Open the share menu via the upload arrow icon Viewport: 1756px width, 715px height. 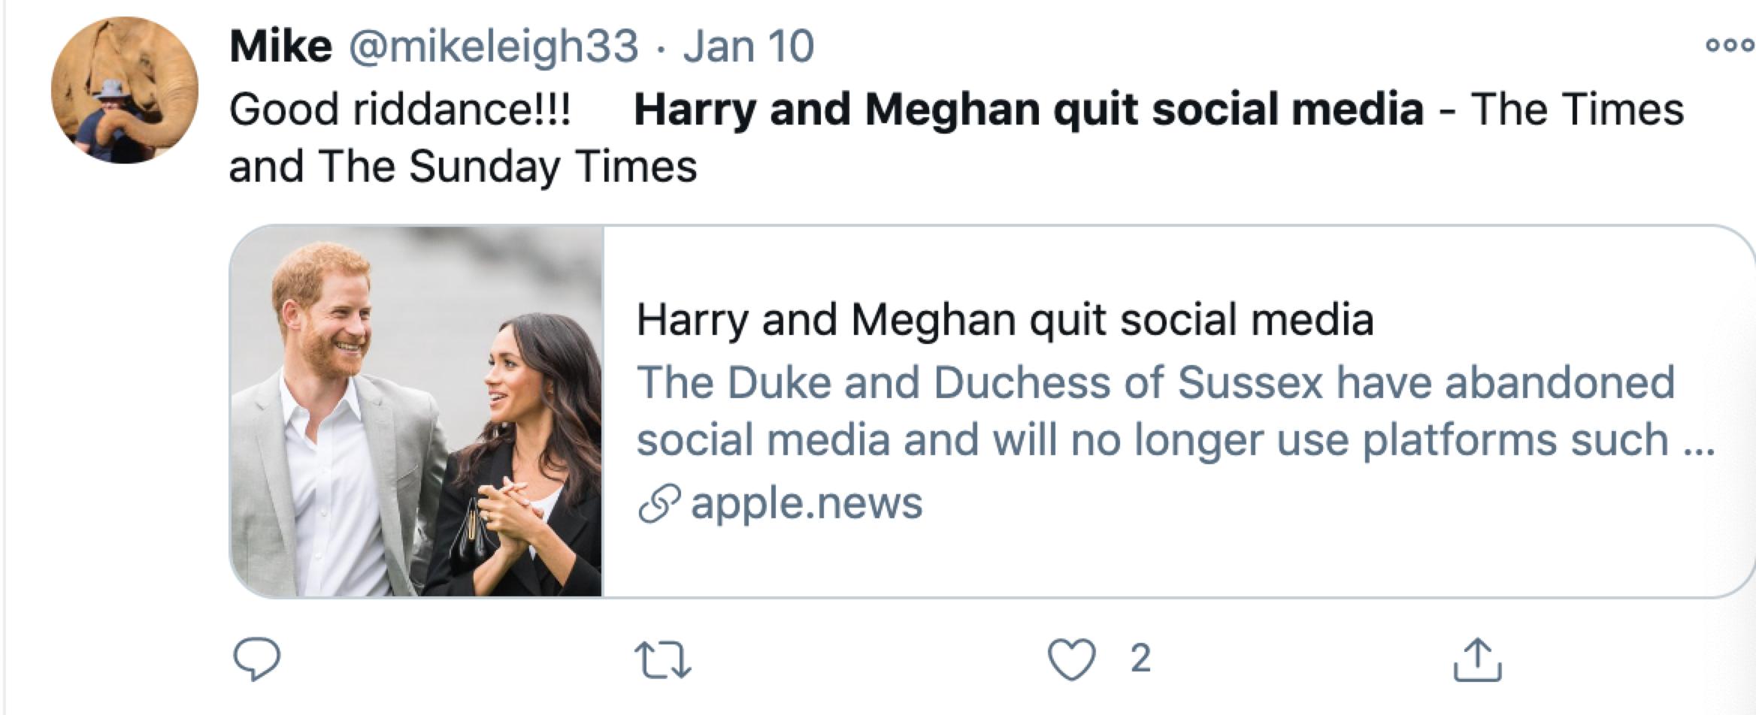[1477, 659]
